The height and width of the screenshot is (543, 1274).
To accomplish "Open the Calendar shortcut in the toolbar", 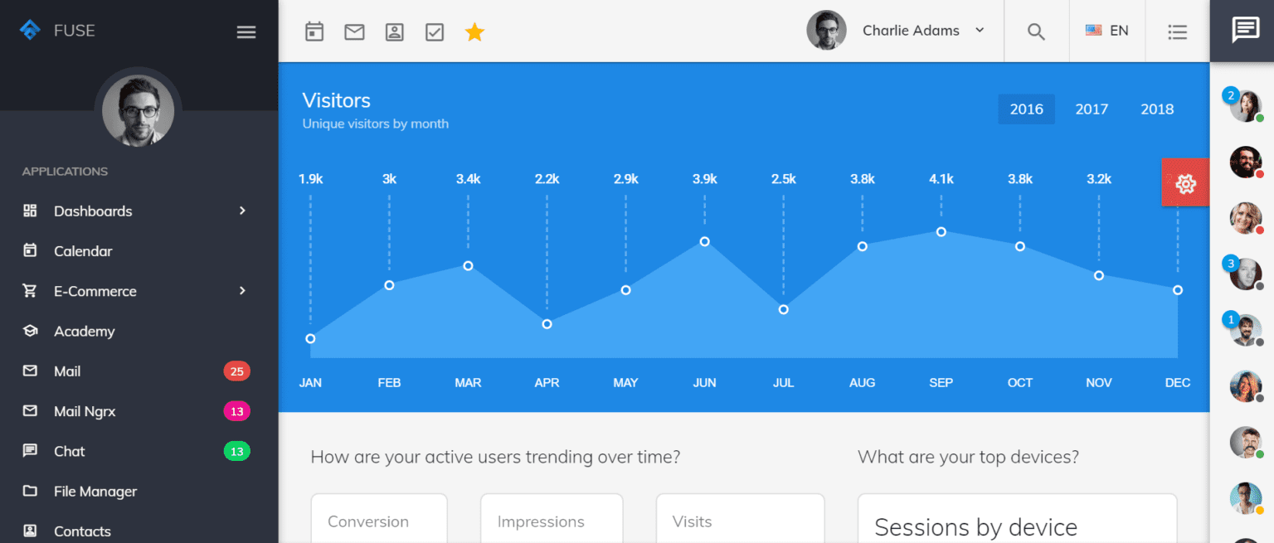I will click(314, 31).
